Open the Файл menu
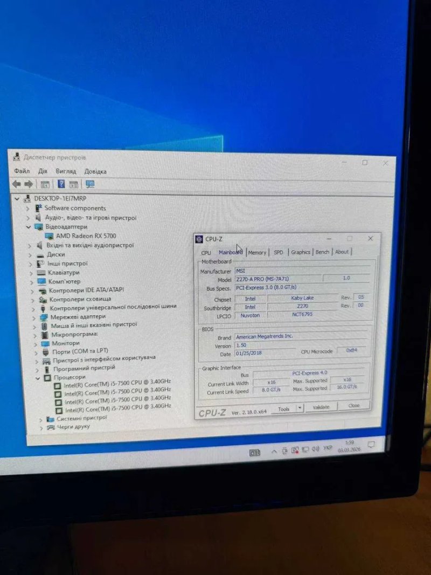Image resolution: width=431 pixels, height=575 pixels. 22,171
